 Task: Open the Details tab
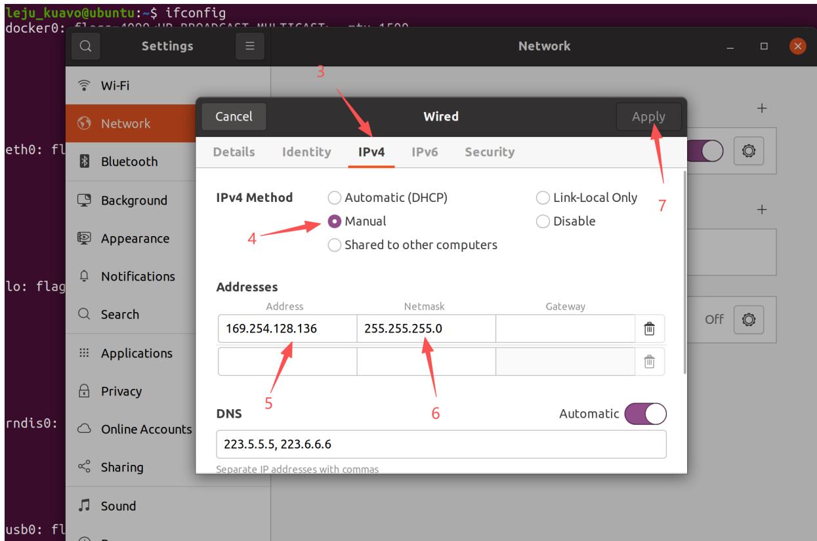pyautogui.click(x=234, y=152)
